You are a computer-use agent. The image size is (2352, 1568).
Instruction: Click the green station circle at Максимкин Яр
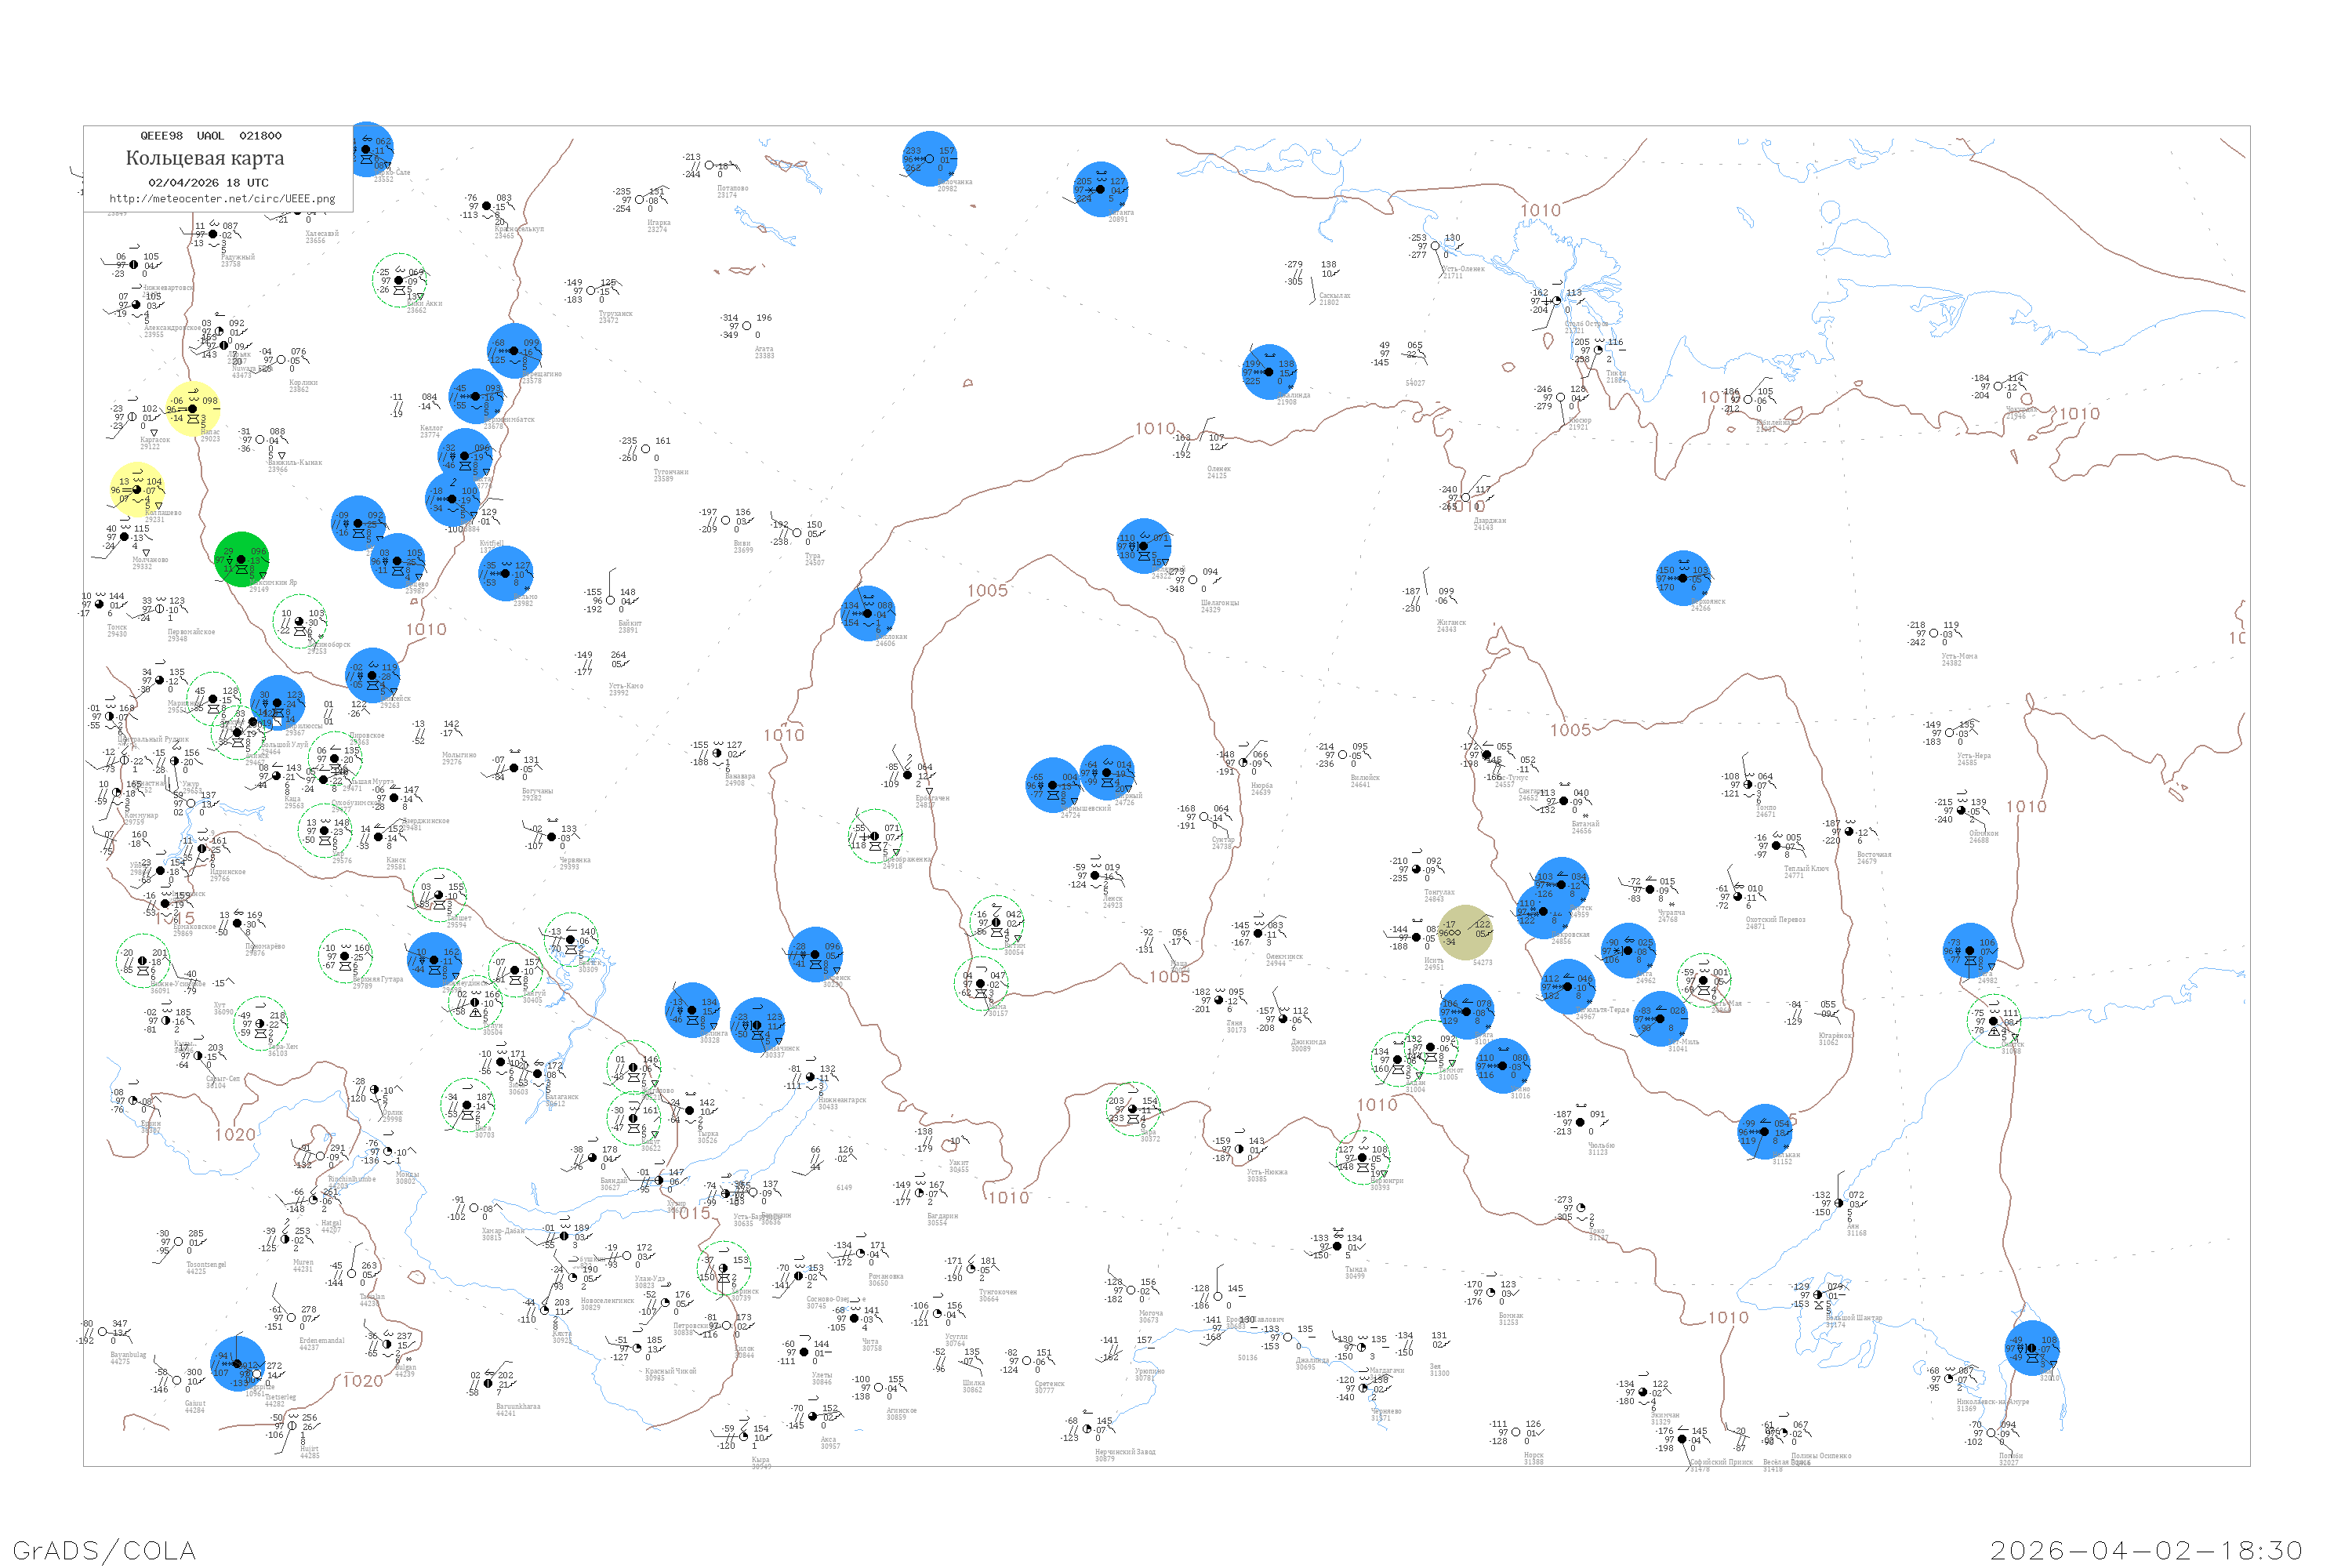click(x=242, y=560)
